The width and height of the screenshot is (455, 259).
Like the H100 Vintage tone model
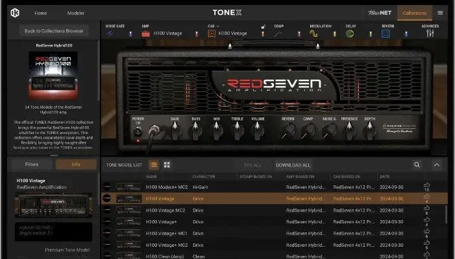426,198
